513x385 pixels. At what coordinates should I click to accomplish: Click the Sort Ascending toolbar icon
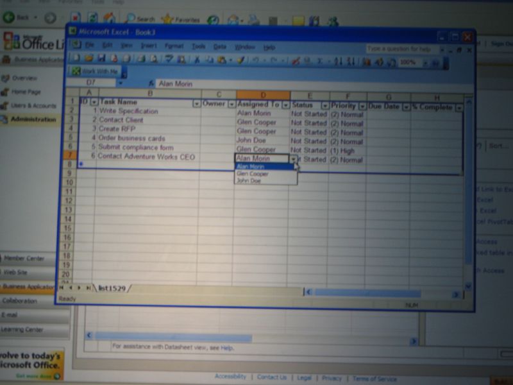(338, 62)
